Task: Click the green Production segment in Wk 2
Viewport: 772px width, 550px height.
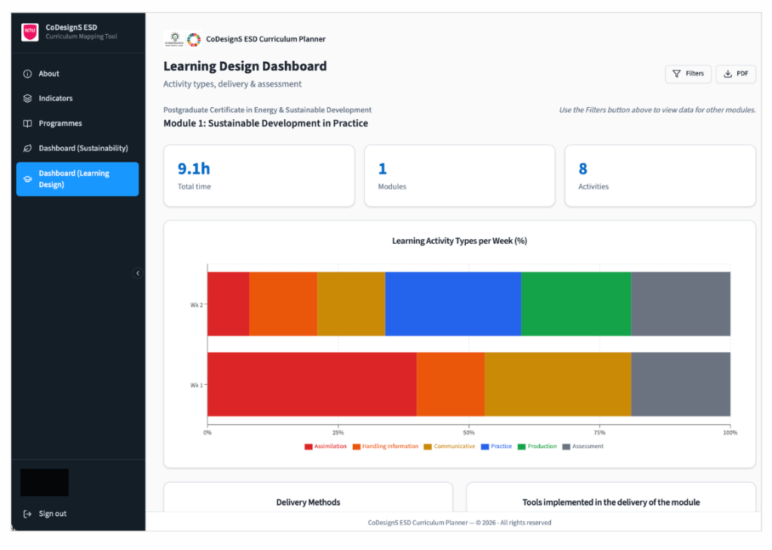Action: 576,304
